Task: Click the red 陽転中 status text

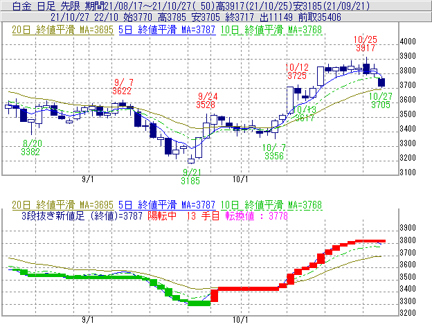Action: [162, 215]
